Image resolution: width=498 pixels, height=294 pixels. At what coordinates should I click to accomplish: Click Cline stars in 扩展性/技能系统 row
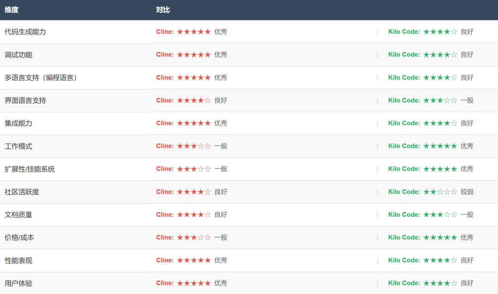tap(194, 168)
